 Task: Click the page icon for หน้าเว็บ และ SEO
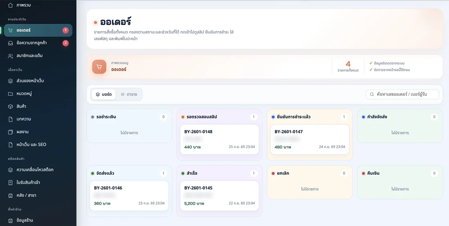pos(11,144)
